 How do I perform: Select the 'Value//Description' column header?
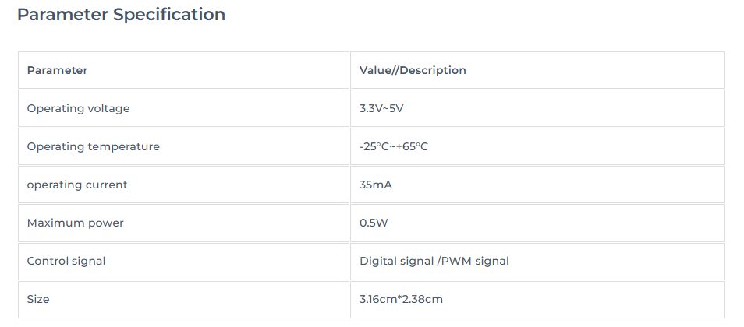point(413,70)
